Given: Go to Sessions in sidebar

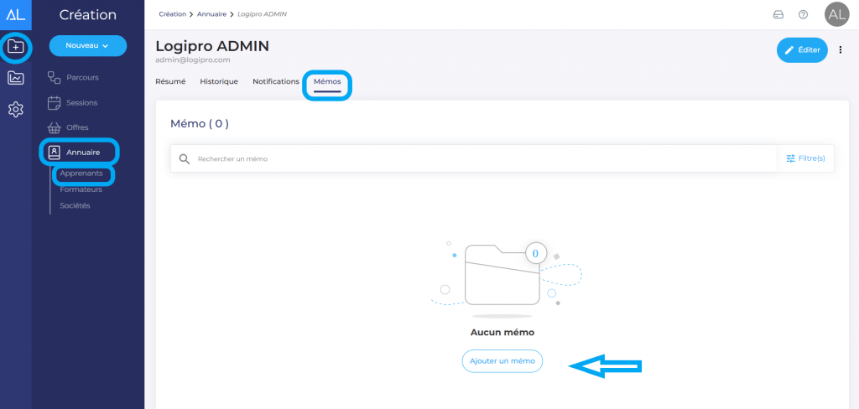Looking at the screenshot, I should (81, 103).
